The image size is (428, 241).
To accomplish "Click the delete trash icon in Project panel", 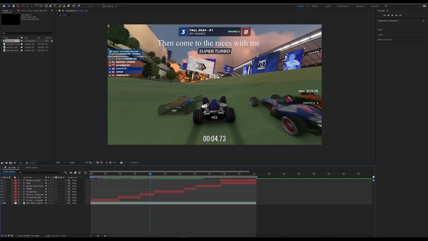I will coord(27,163).
